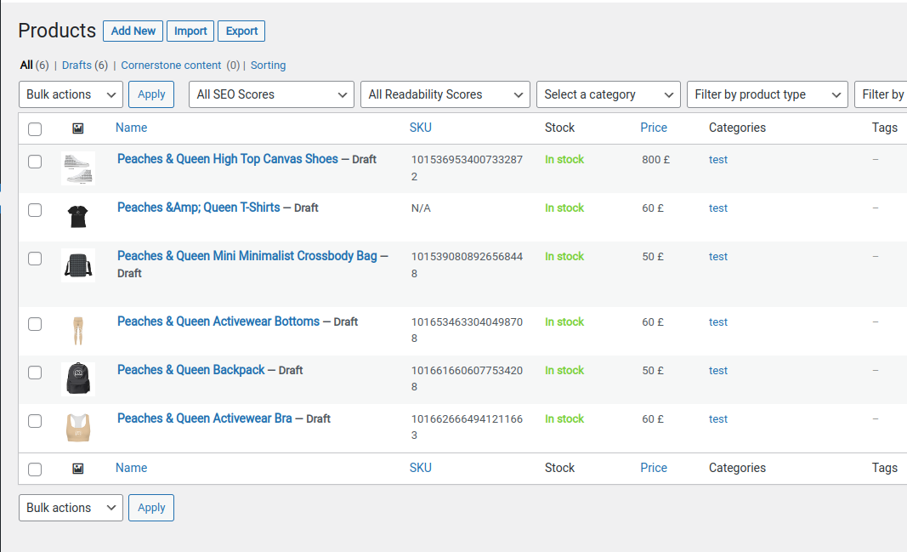Open the partially visible Filter by dropdown
The image size is (907, 552).
881,94
